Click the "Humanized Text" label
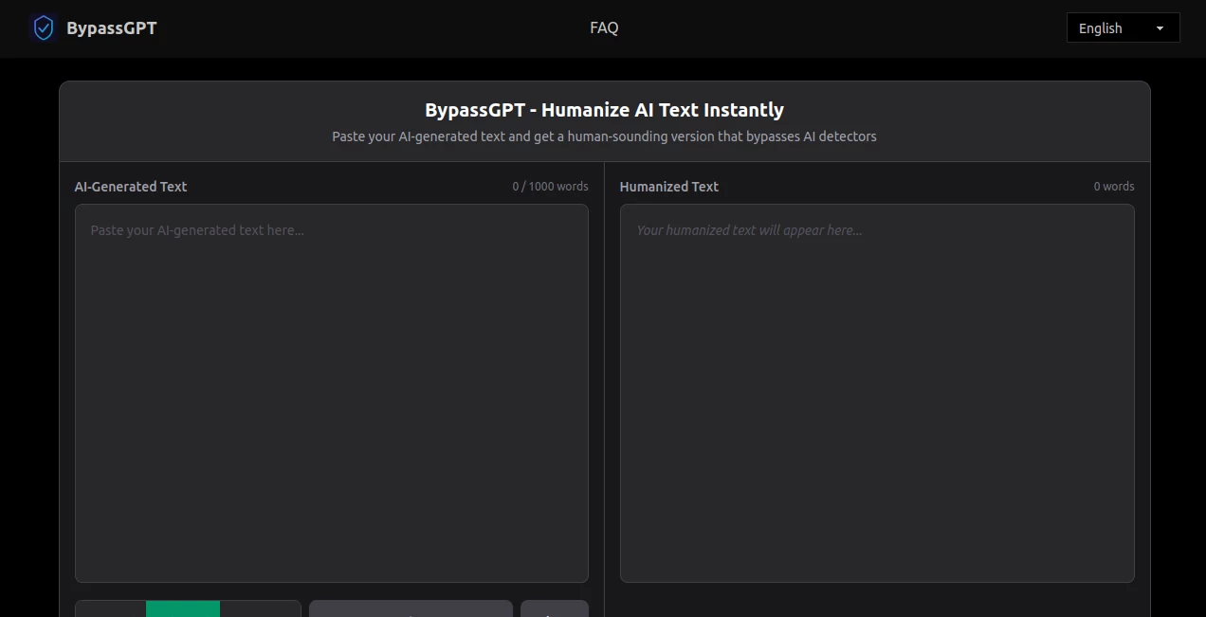 [669, 187]
